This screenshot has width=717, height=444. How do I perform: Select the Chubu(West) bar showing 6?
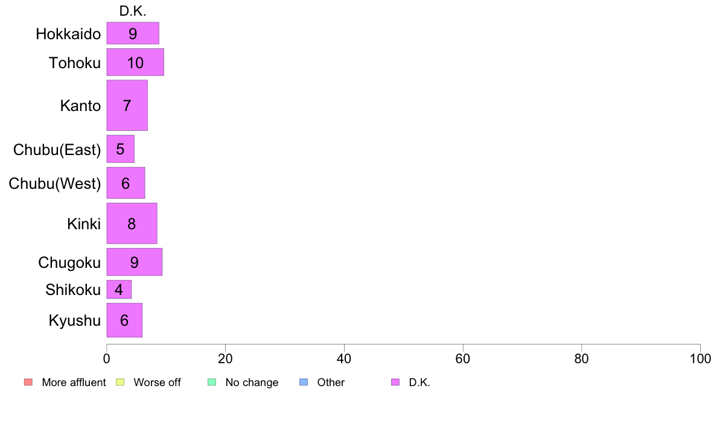click(126, 183)
